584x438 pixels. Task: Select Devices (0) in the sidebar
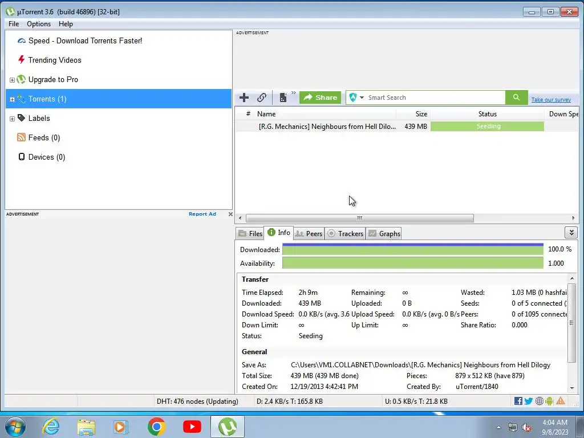pyautogui.click(x=47, y=157)
